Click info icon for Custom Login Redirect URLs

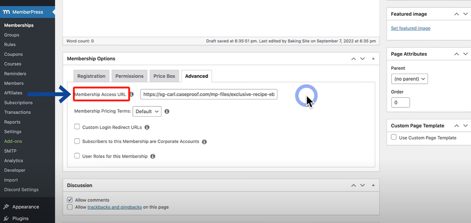tap(147, 127)
